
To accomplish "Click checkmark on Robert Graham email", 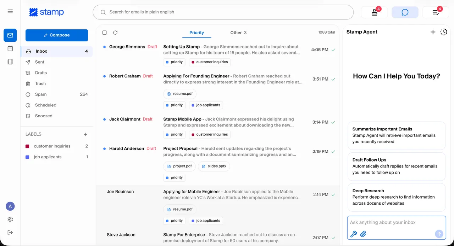I will pyautogui.click(x=333, y=79).
